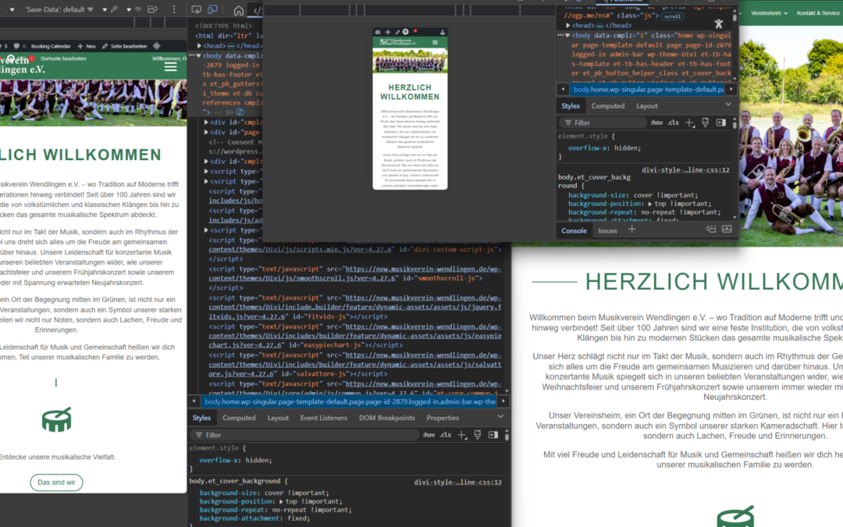843x527 pixels.
Task: Click the accessibility figure icon
Action: (719, 24)
